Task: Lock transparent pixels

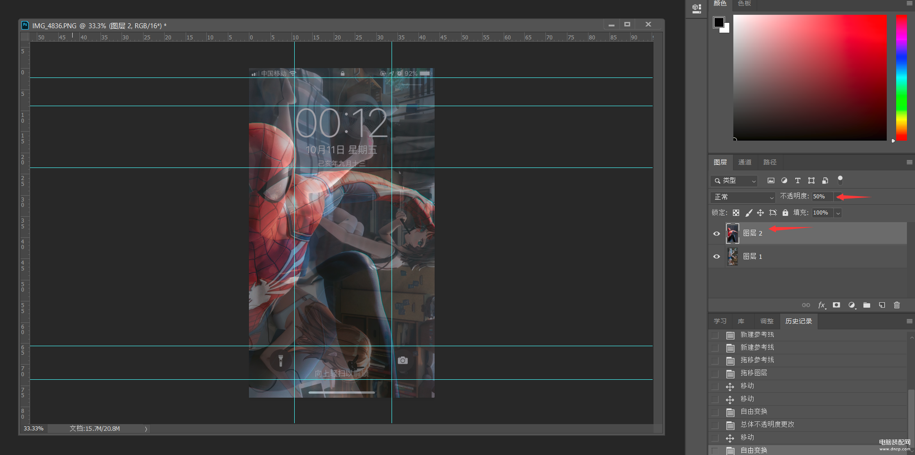Action: point(736,213)
